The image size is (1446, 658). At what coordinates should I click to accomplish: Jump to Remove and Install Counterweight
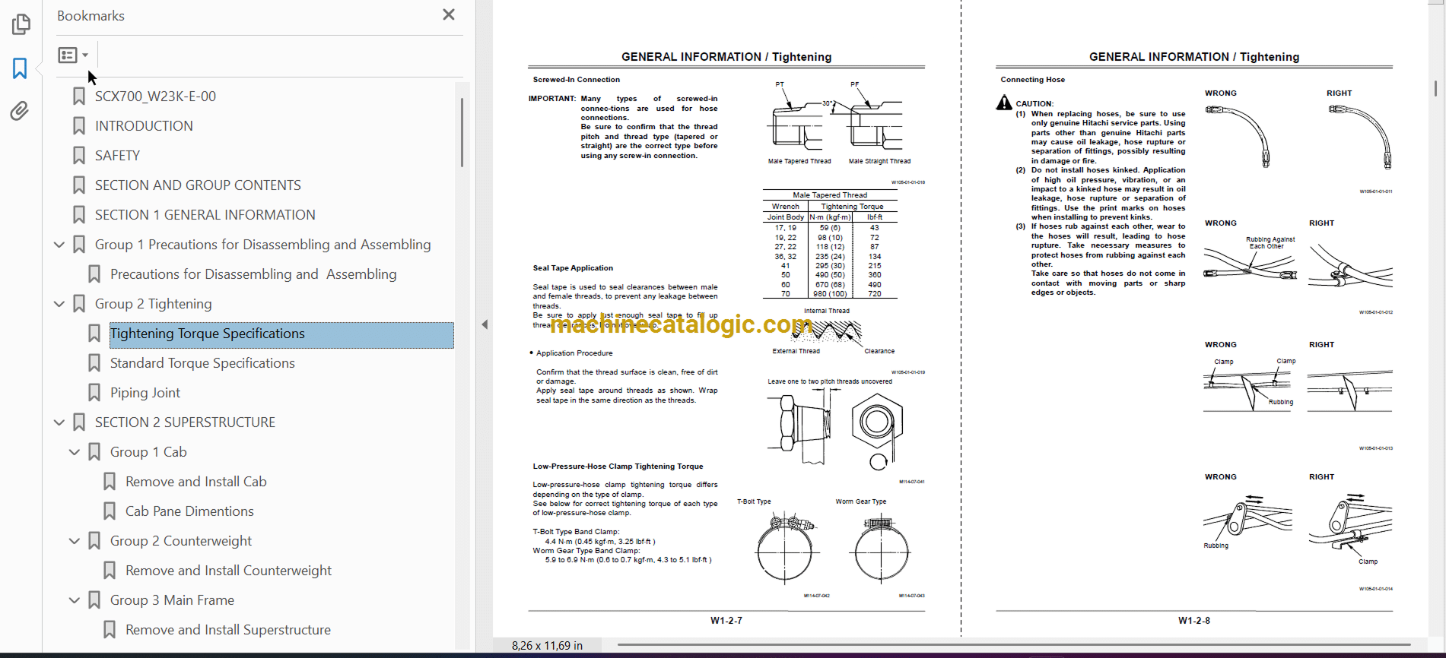pyautogui.click(x=228, y=571)
